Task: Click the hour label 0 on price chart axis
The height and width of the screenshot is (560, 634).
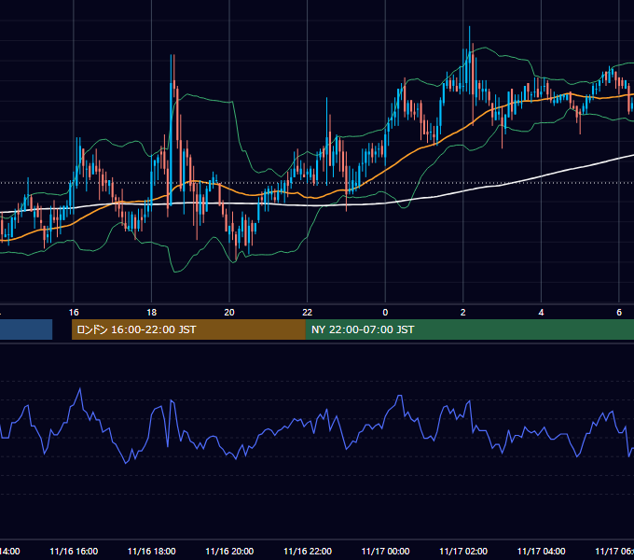Action: pos(385,313)
